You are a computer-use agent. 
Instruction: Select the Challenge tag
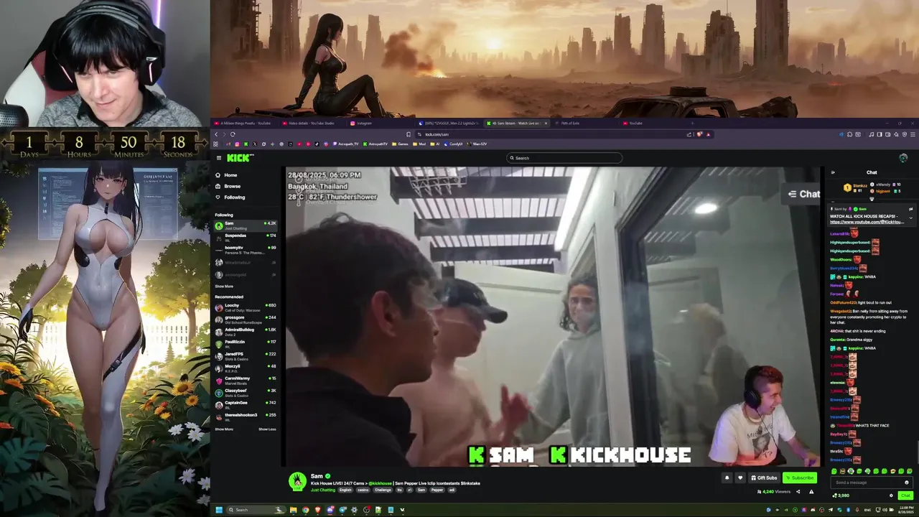click(383, 490)
